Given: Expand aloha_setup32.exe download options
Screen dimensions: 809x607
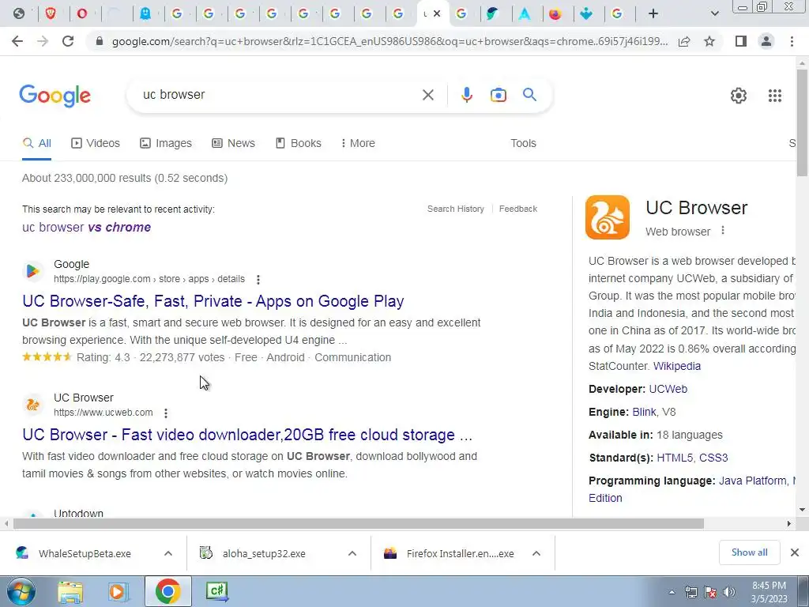Looking at the screenshot, I should [352, 553].
